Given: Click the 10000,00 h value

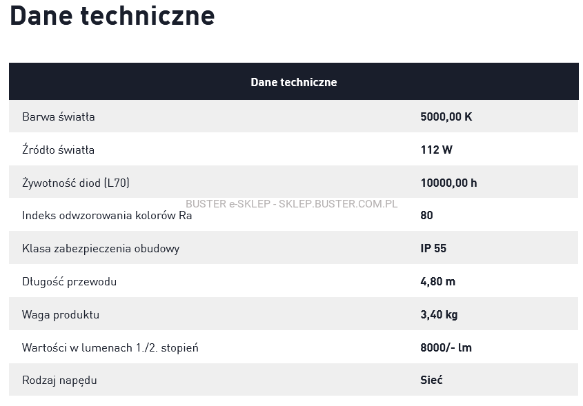Looking at the screenshot, I should click(x=448, y=183).
